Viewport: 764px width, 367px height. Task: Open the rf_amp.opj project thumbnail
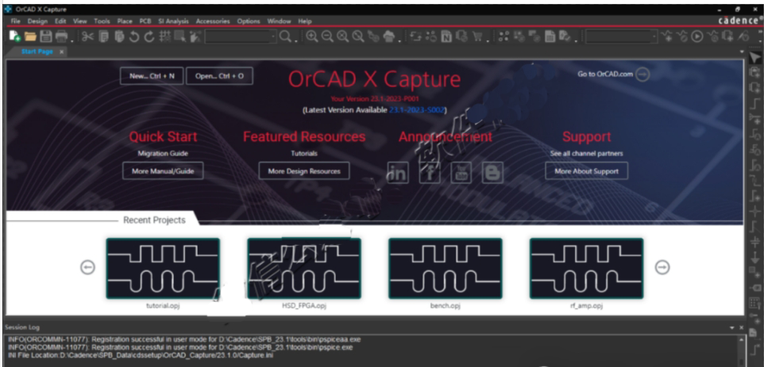click(587, 268)
